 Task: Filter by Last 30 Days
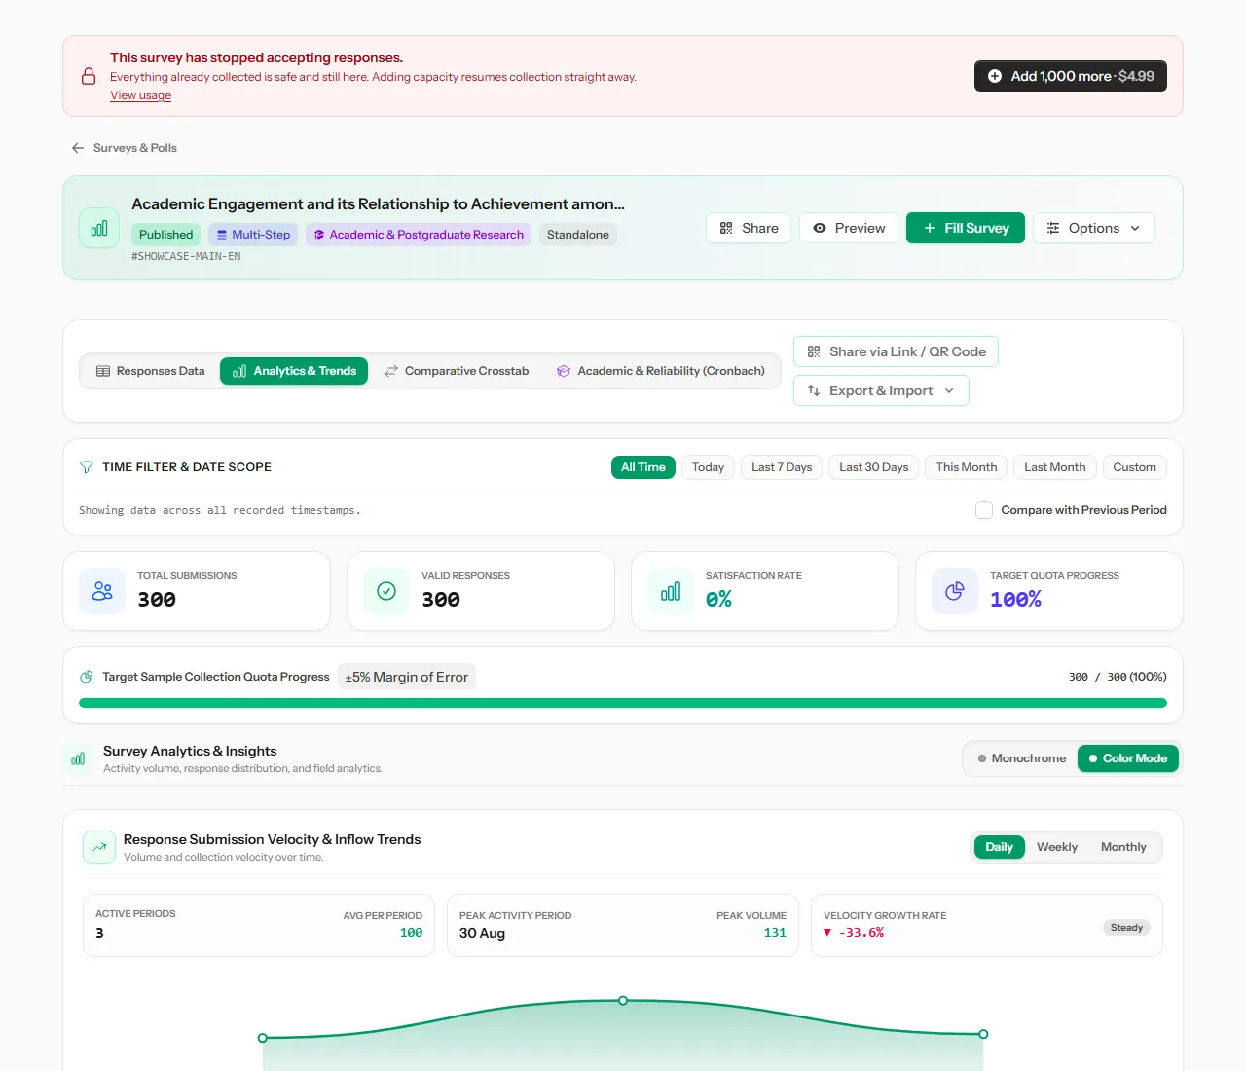click(874, 467)
